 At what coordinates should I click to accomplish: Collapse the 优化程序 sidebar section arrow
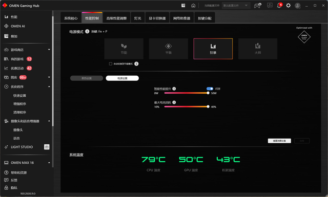point(49,86)
